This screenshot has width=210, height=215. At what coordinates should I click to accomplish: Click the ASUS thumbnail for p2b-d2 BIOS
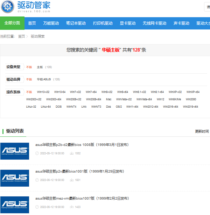point(15,151)
